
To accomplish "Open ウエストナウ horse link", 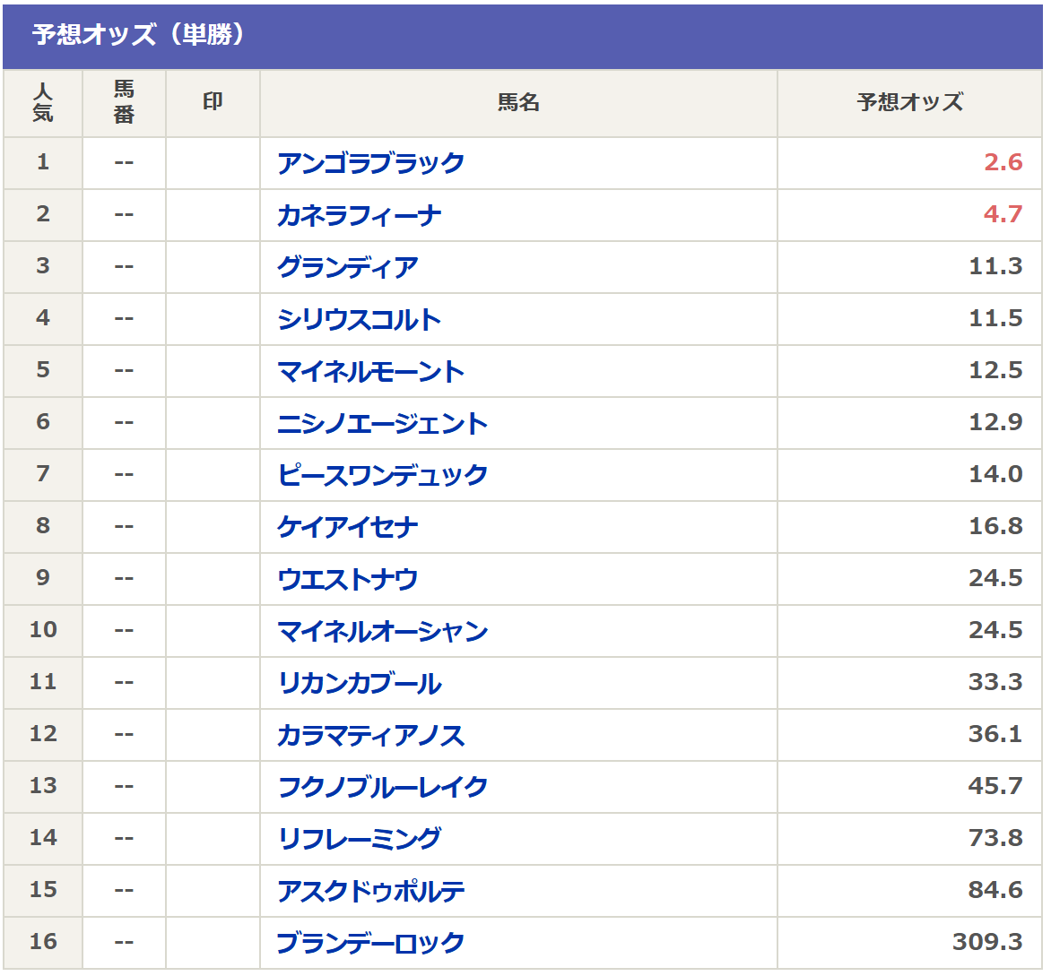I will click(x=347, y=579).
